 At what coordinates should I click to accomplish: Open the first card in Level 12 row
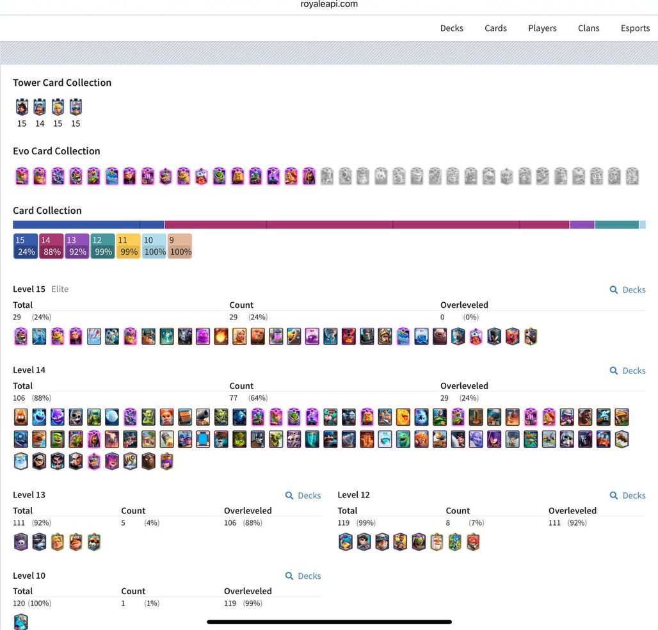coord(346,542)
